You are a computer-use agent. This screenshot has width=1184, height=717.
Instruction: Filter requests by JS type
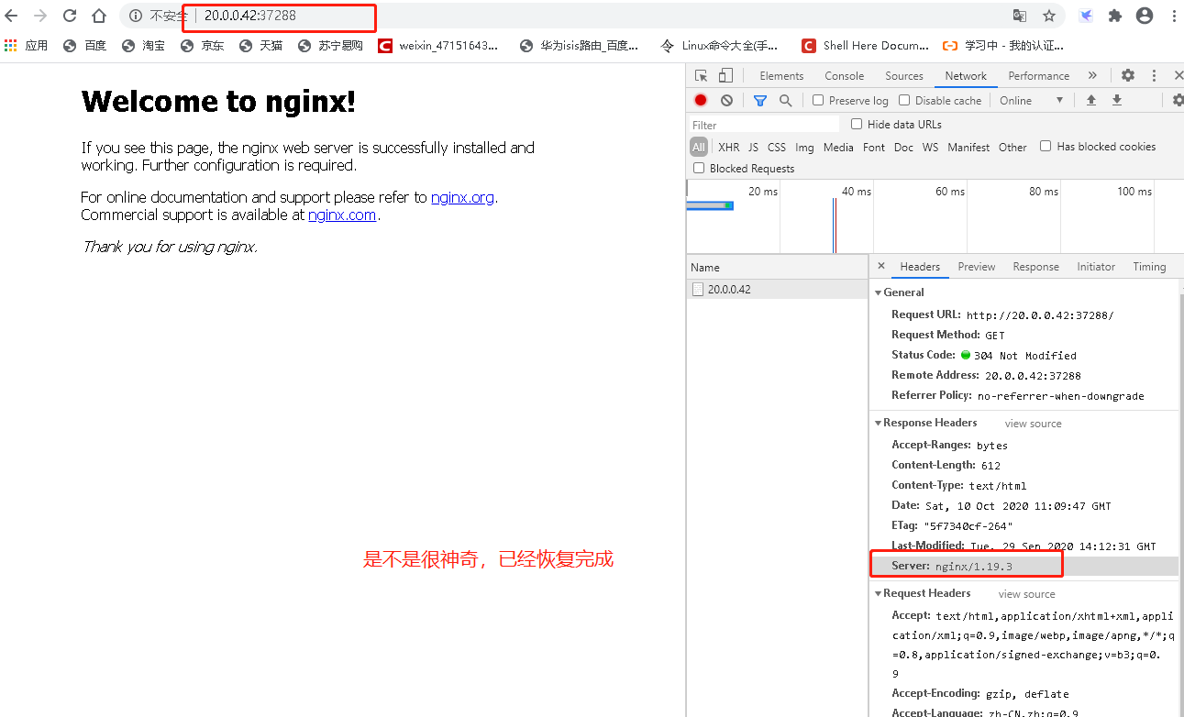click(753, 147)
